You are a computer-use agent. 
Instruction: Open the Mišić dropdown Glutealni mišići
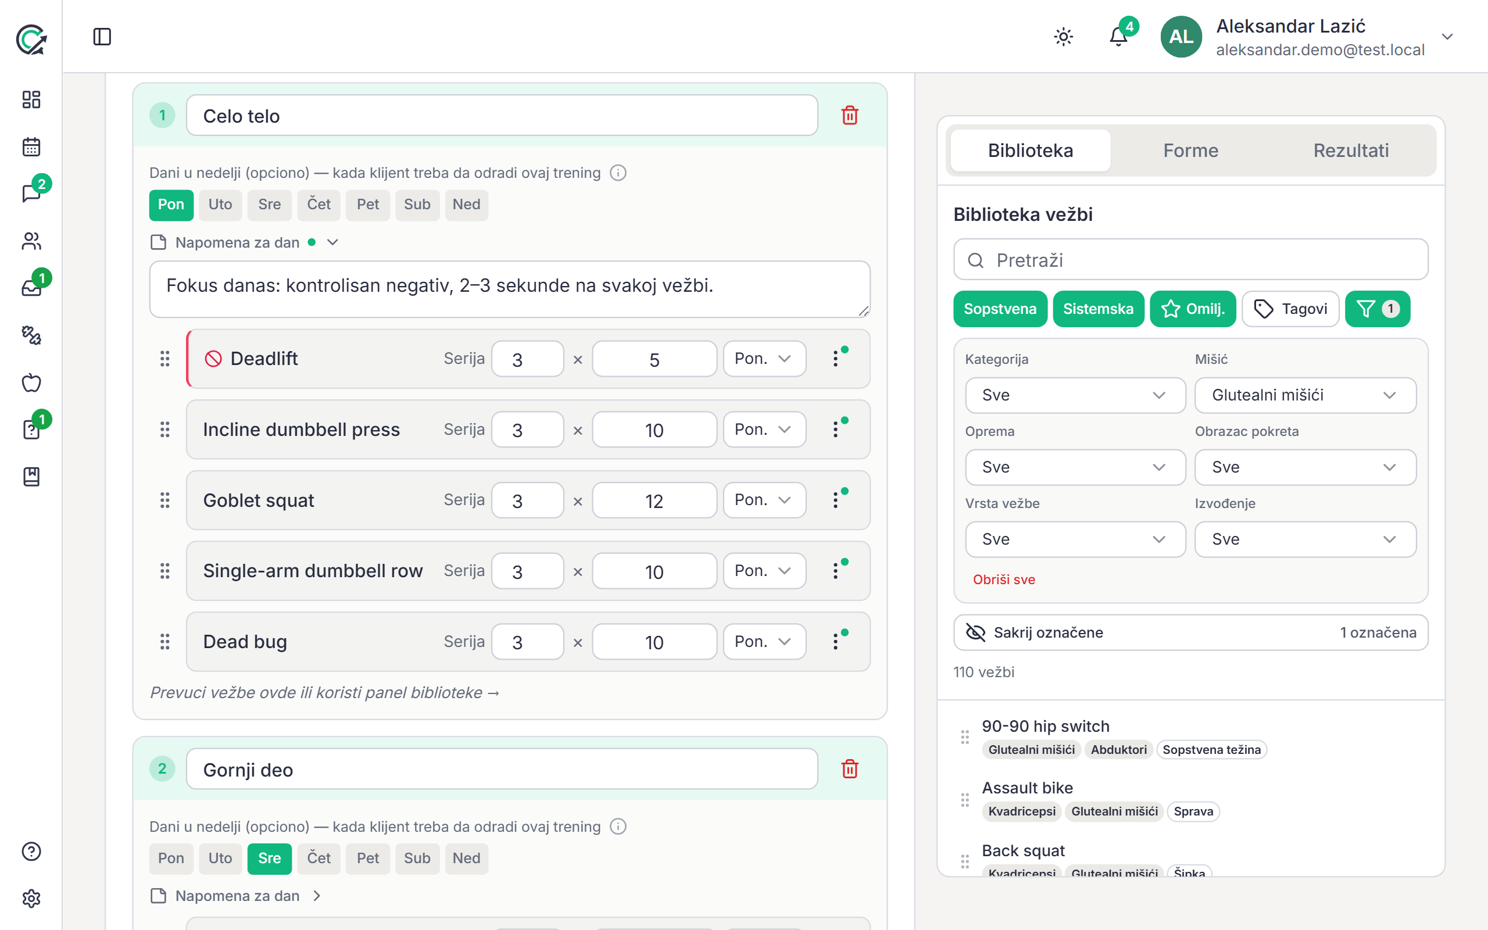(x=1305, y=395)
